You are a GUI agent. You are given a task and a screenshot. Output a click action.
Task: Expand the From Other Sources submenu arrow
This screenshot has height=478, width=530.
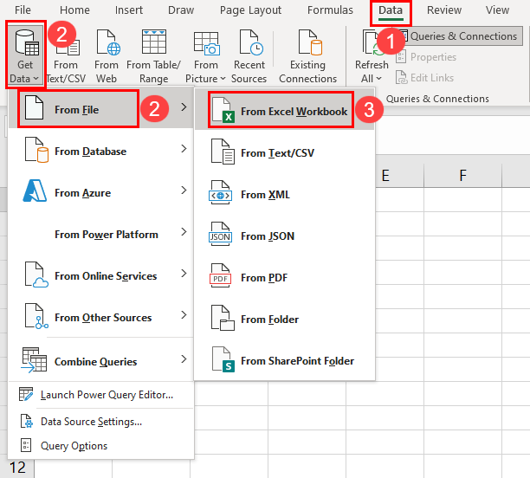(x=184, y=314)
